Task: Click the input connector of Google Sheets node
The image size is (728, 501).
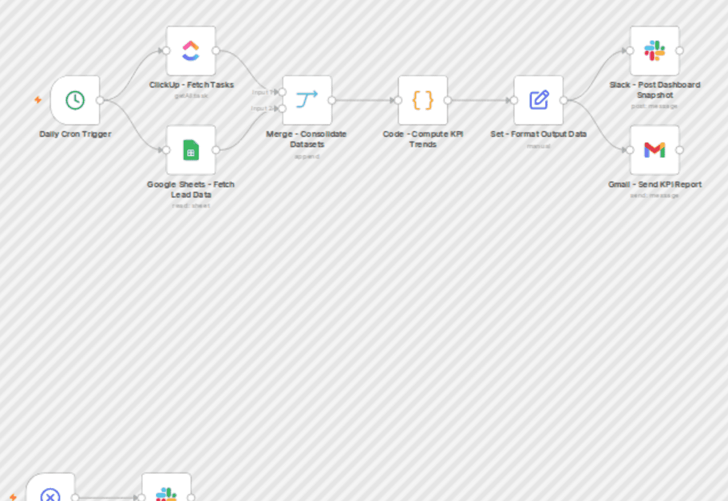Action: tap(166, 150)
